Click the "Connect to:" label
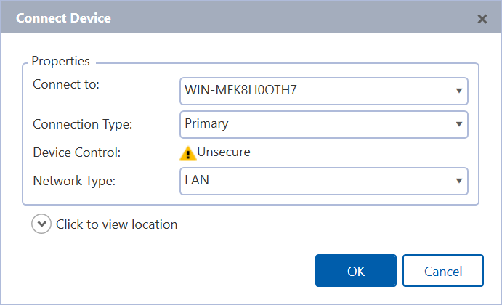This screenshot has width=502, height=305. [66, 84]
